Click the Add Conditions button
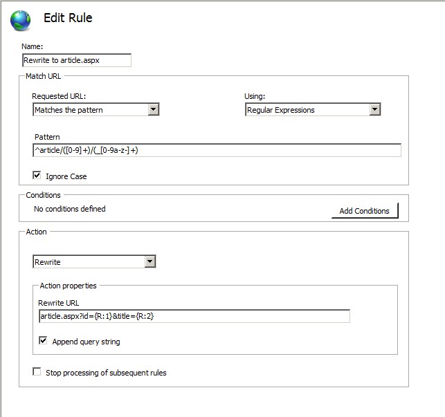Screen dimensions: 445x417 [365, 211]
